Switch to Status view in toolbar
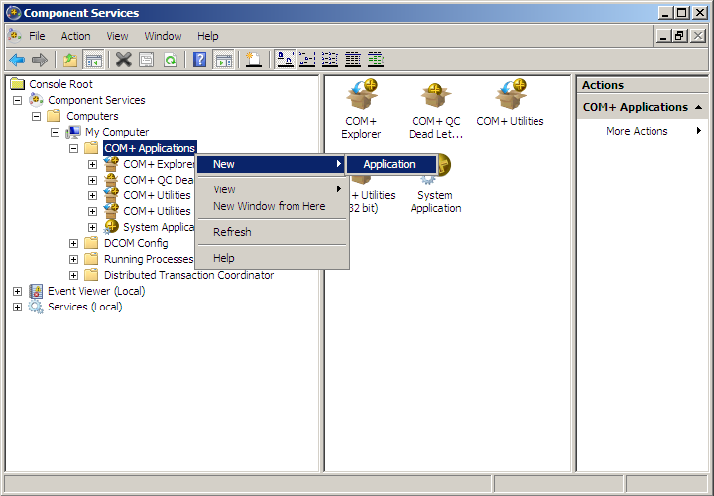Viewport: 714px width, 496px height. (x=376, y=60)
